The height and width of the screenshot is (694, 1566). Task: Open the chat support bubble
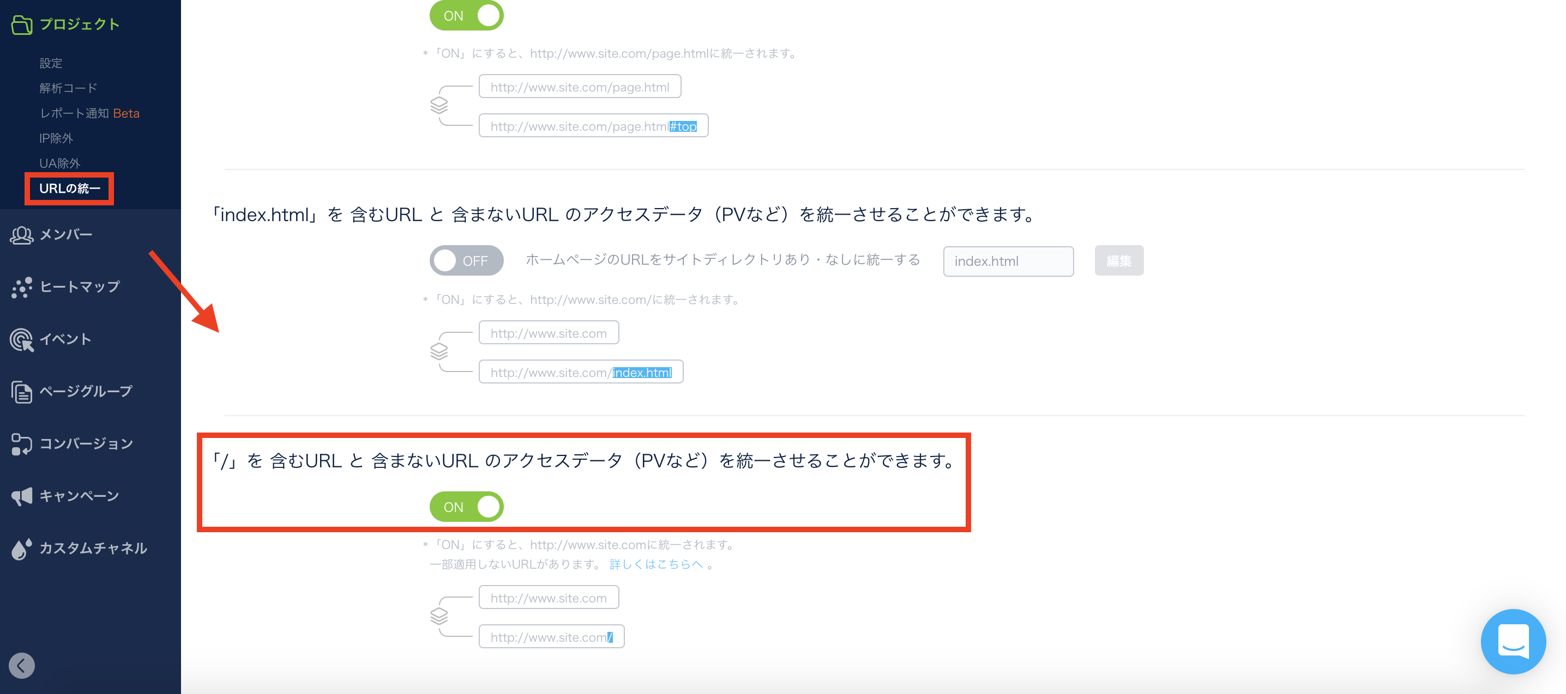1513,641
